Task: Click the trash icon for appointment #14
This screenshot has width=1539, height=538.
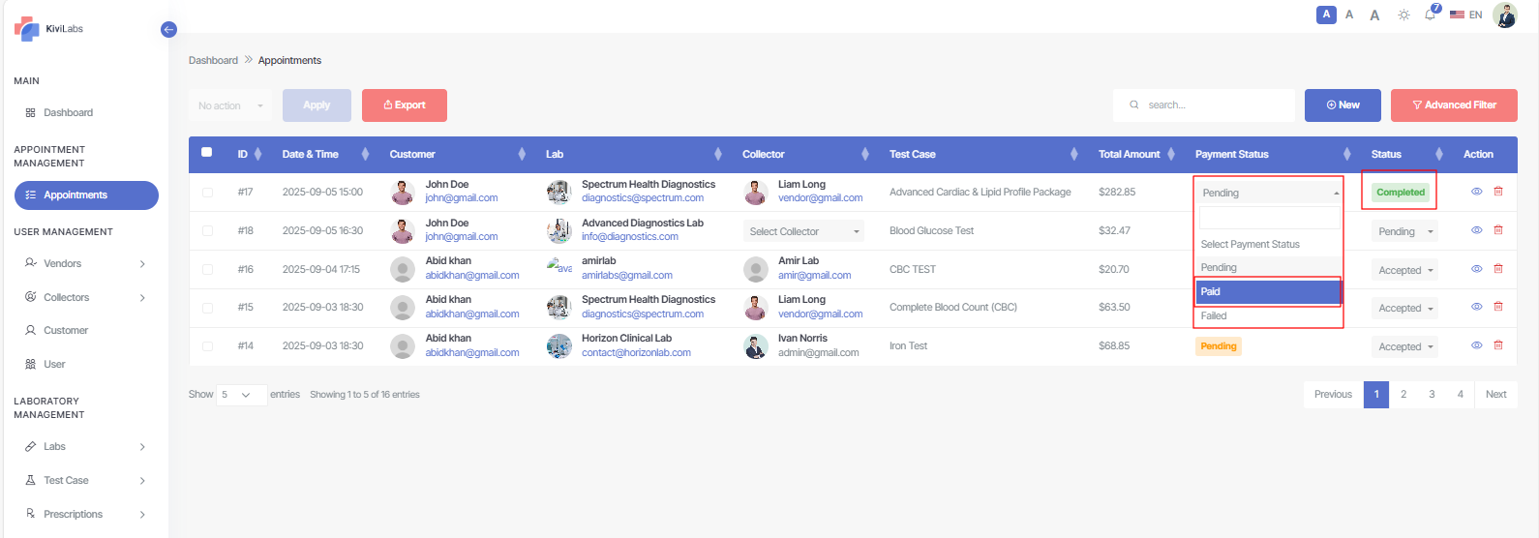Action: point(1498,345)
